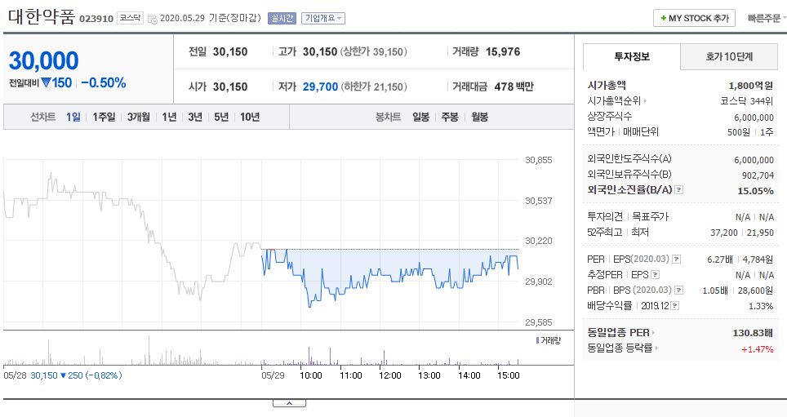This screenshot has width=787, height=417.
Task: Select the 5년 line chart period
Action: point(221,117)
